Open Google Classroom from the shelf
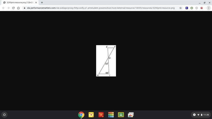The image size is (212, 119). pos(121,115)
